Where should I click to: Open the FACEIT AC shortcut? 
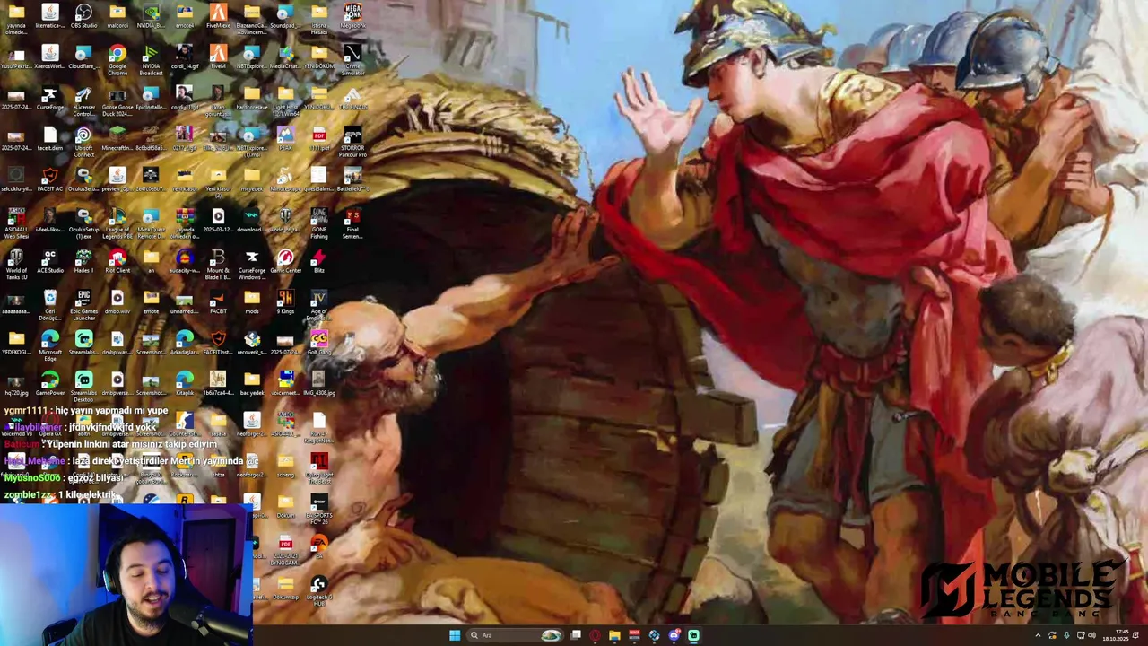click(50, 179)
